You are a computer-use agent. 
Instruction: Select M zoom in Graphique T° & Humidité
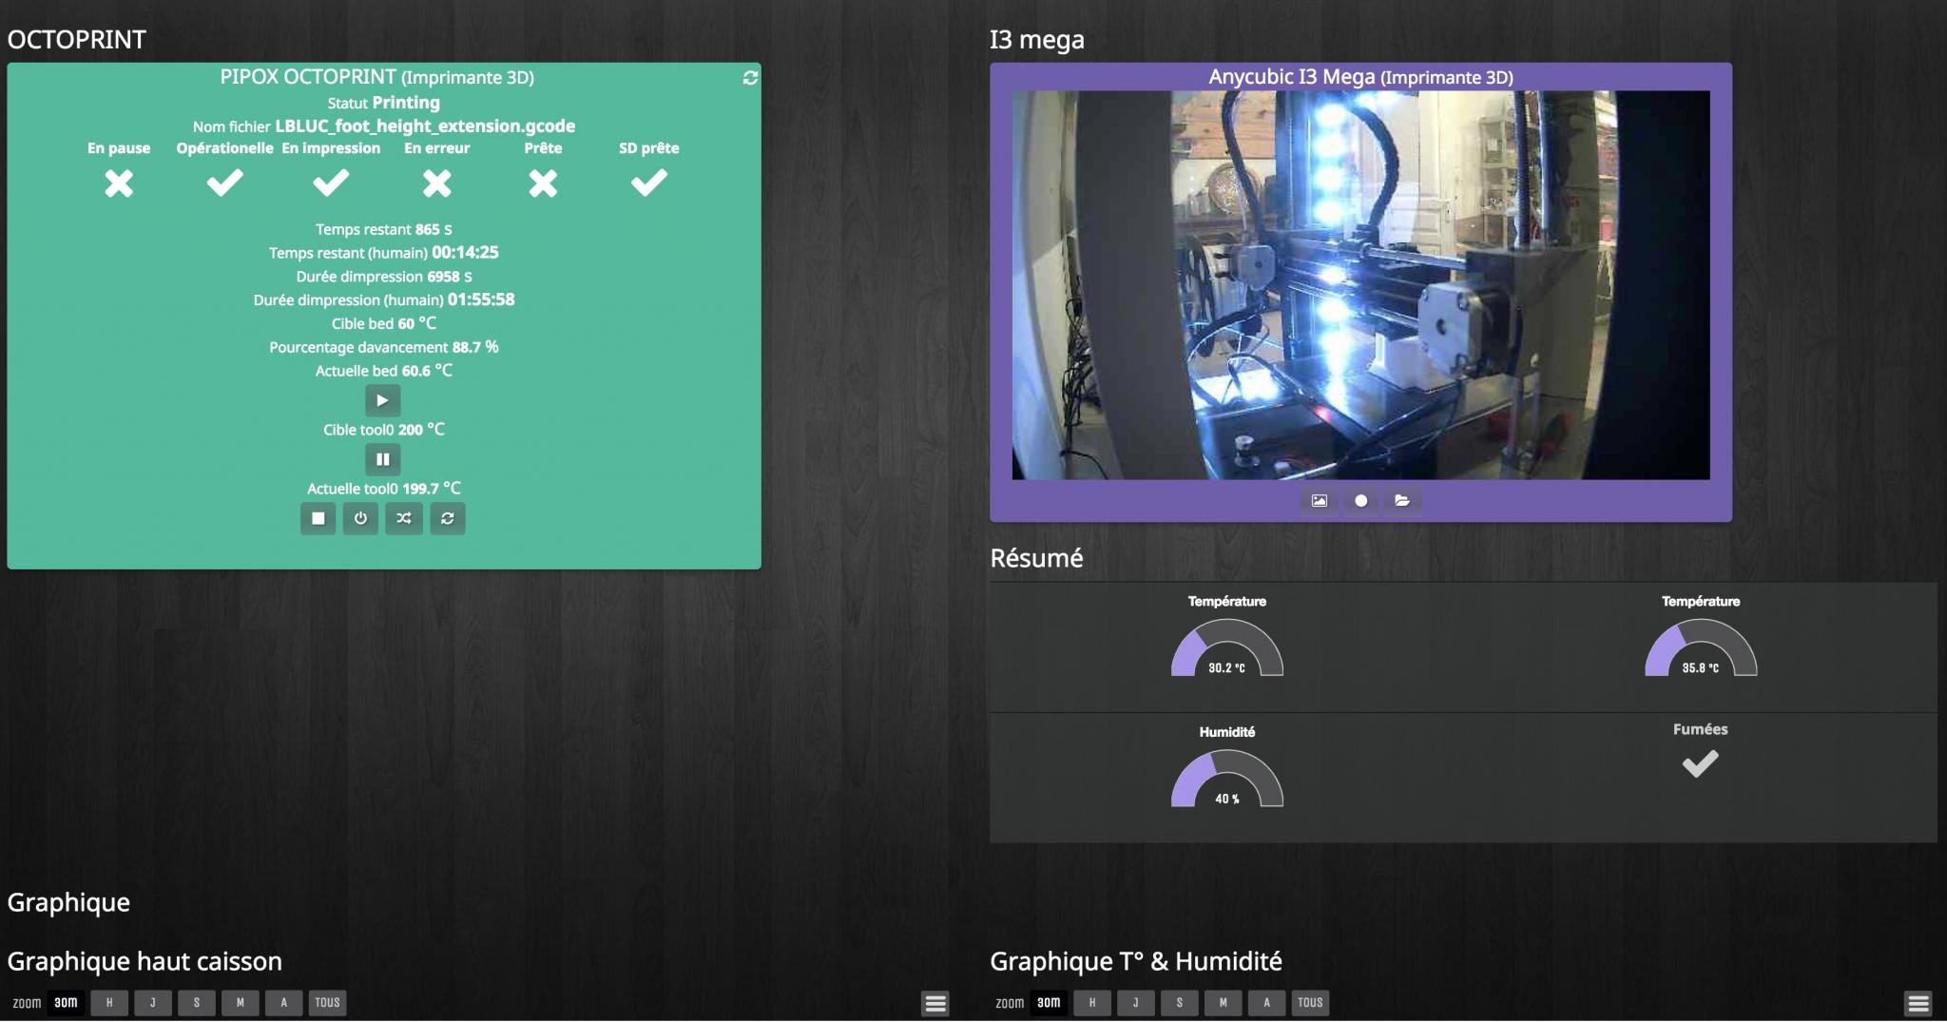click(1224, 1003)
